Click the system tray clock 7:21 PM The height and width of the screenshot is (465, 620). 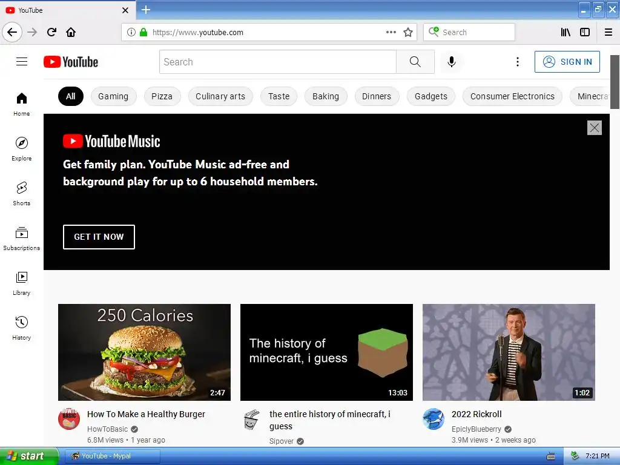[598, 456]
